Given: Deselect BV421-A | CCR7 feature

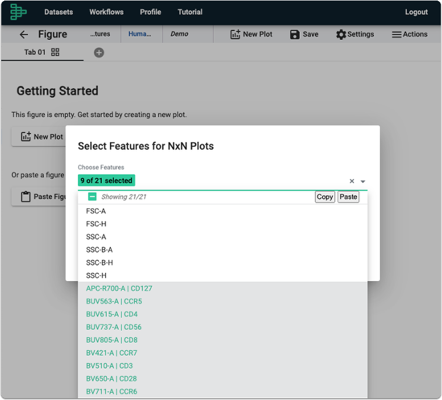Looking at the screenshot, I should coord(223,353).
